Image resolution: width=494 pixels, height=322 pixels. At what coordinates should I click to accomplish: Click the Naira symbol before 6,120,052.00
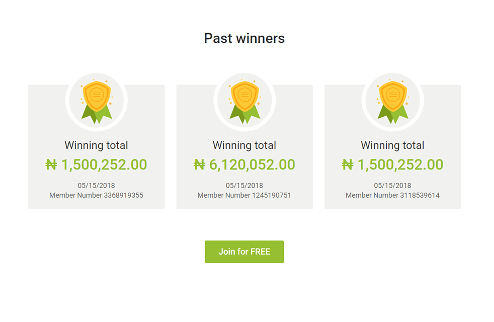(x=200, y=165)
